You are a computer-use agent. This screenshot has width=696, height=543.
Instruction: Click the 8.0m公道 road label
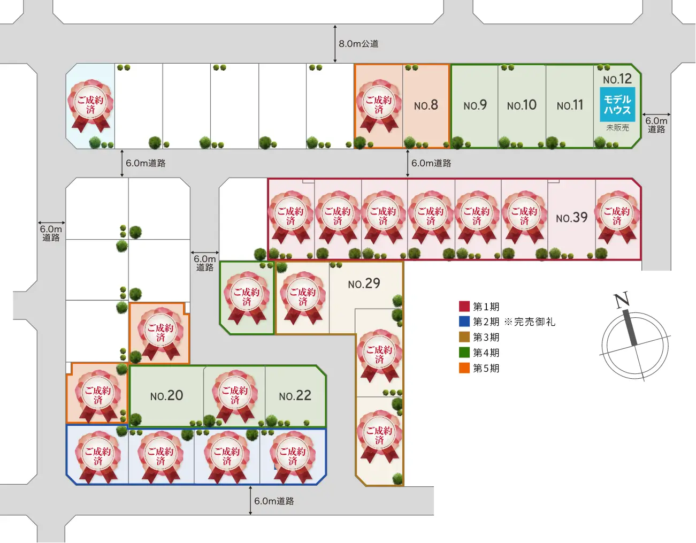pyautogui.click(x=358, y=44)
